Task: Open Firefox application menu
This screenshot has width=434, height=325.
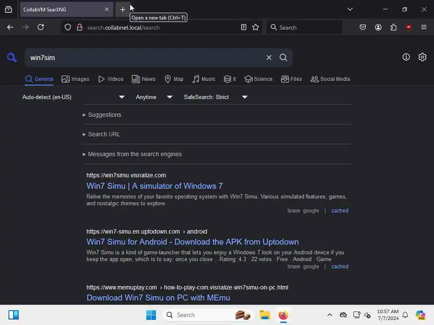Action: pyautogui.click(x=424, y=27)
